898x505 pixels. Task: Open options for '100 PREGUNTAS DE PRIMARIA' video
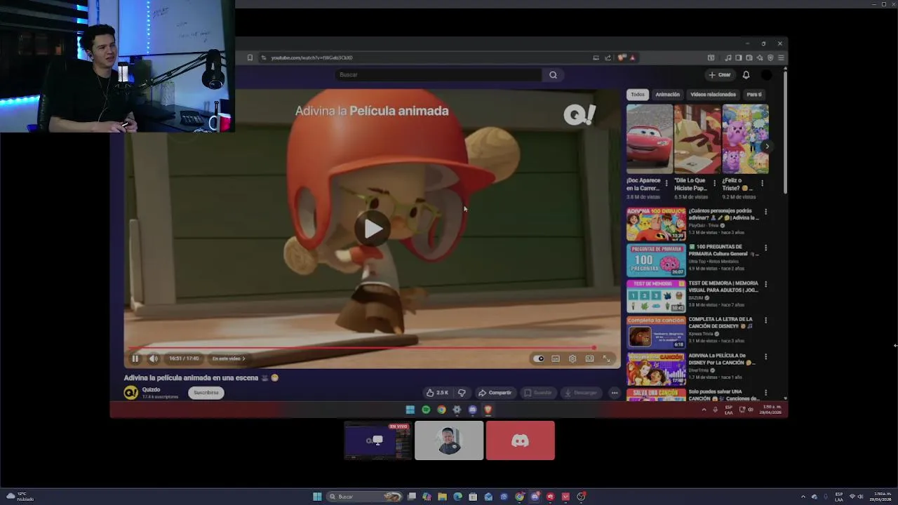765,248
